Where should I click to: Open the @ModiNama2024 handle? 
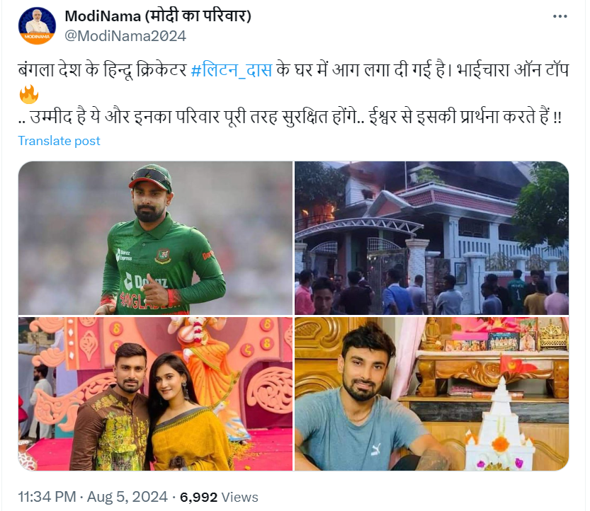coord(125,36)
